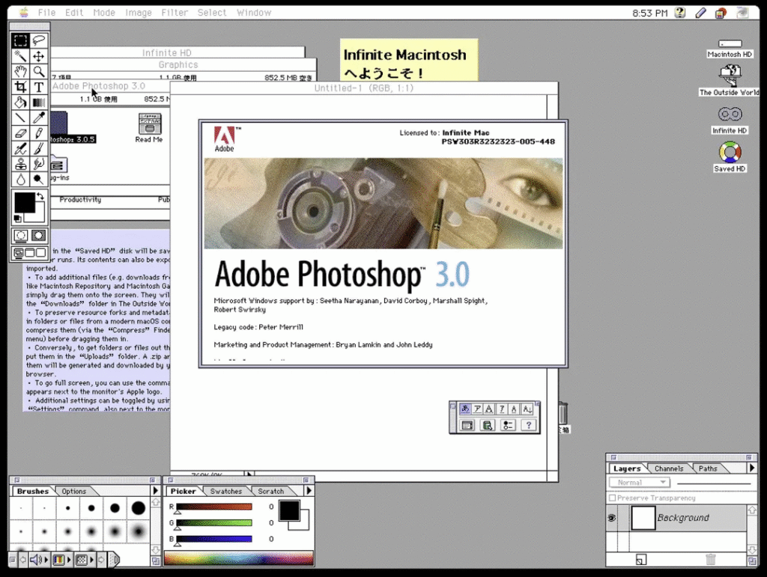Switch to the Scratch tab
The image size is (767, 577).
271,491
